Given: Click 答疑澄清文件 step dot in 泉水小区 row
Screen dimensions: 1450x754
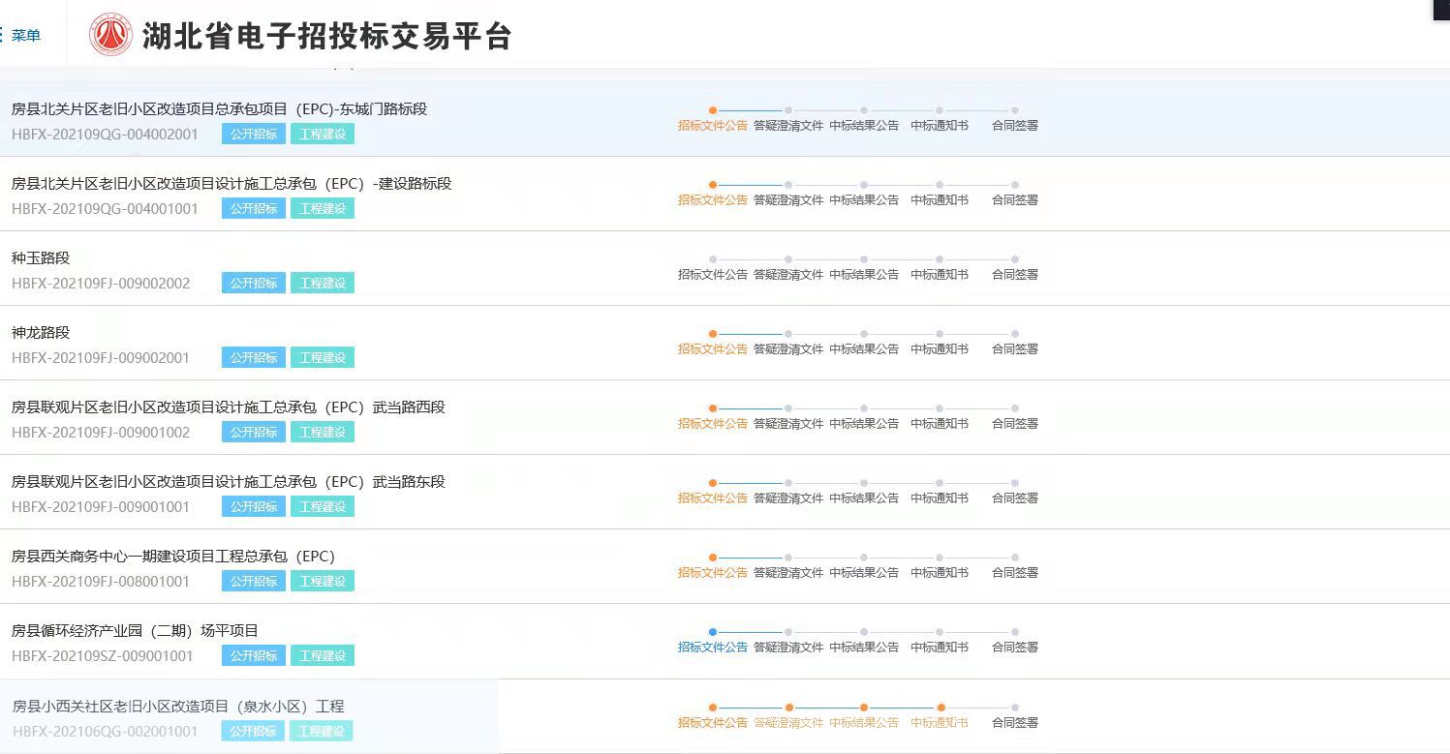Looking at the screenshot, I should tap(788, 708).
